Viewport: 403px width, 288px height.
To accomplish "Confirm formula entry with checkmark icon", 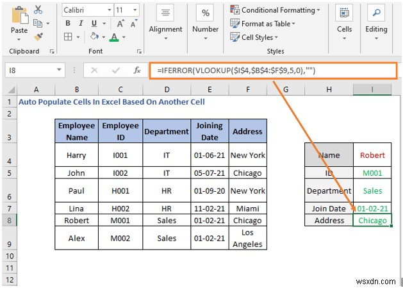I will (x=116, y=71).
